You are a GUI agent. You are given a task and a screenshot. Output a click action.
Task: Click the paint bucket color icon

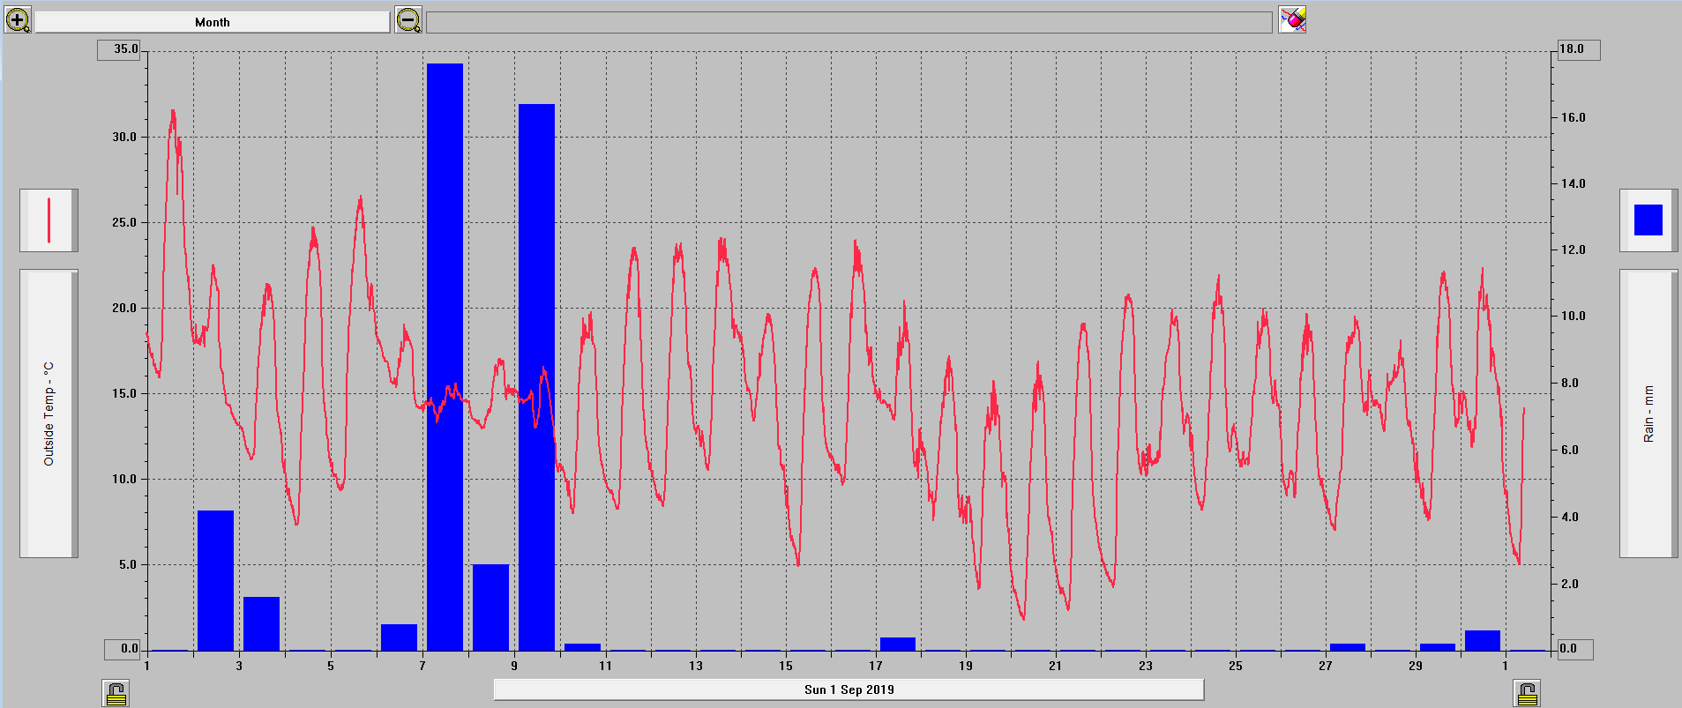pos(1292,19)
